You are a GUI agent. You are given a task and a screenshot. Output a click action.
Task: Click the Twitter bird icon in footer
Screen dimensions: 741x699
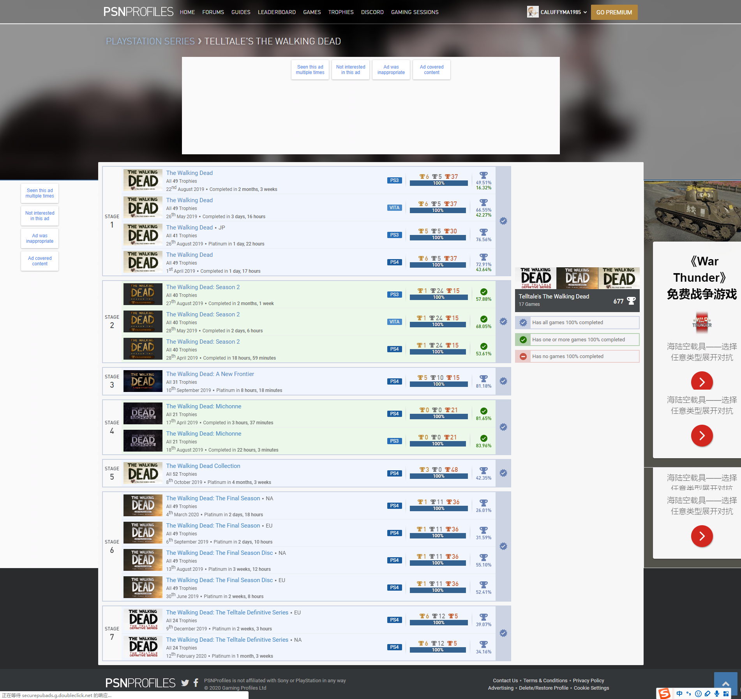pyautogui.click(x=185, y=683)
